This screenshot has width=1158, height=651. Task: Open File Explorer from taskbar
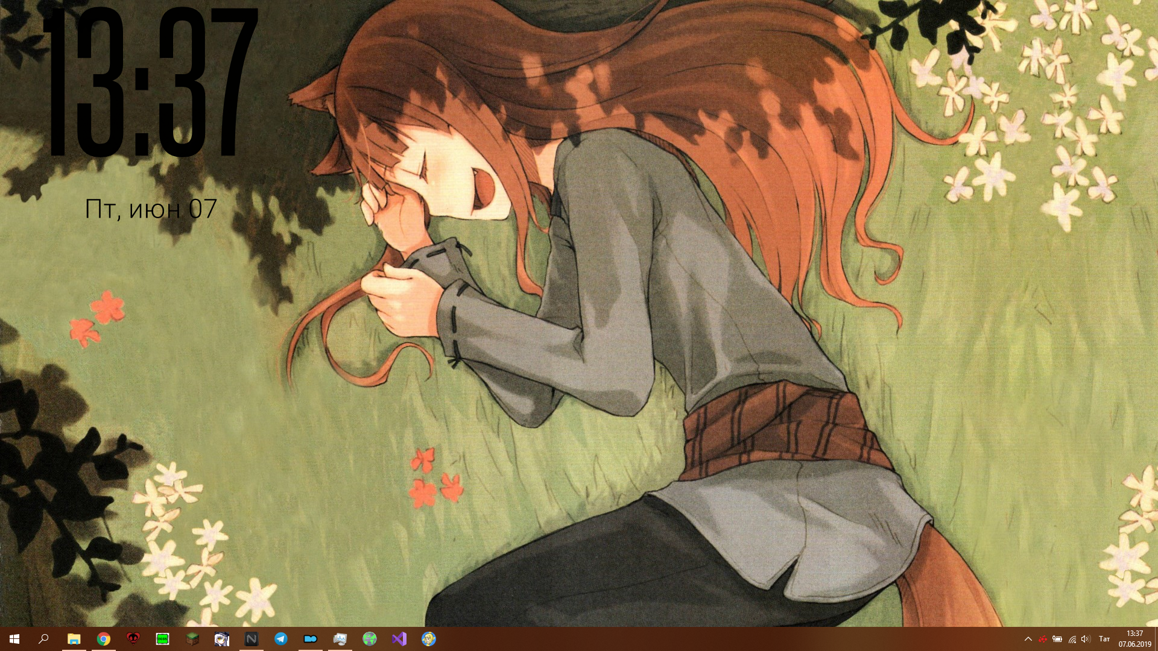coord(74,639)
